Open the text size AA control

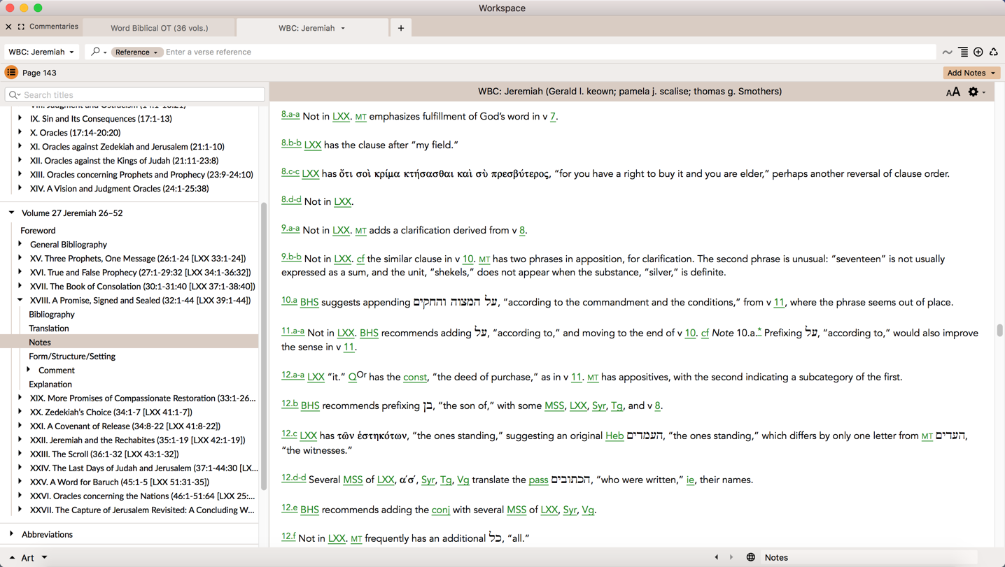[x=953, y=92]
